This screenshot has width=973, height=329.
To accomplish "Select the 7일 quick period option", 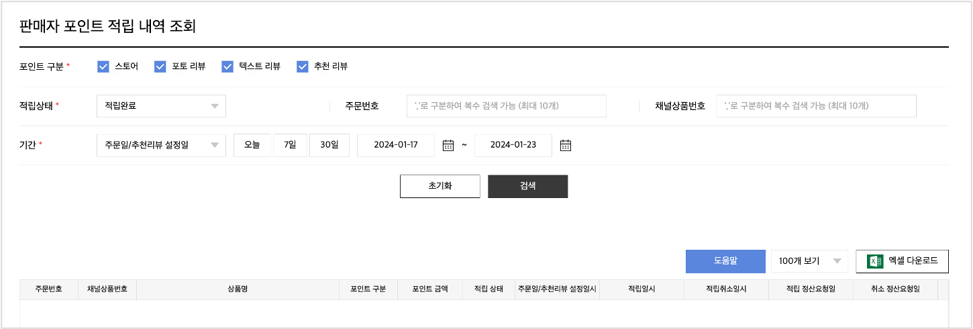I will coord(290,145).
